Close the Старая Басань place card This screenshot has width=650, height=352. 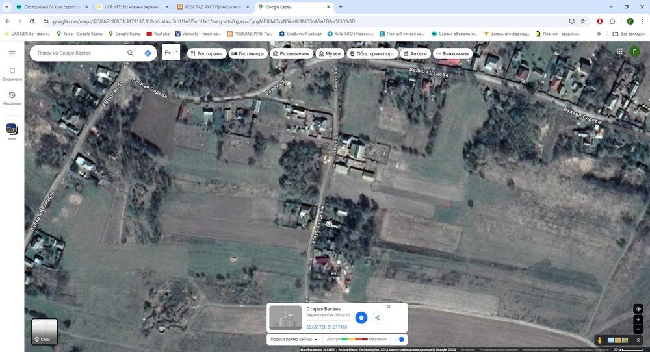[389, 307]
